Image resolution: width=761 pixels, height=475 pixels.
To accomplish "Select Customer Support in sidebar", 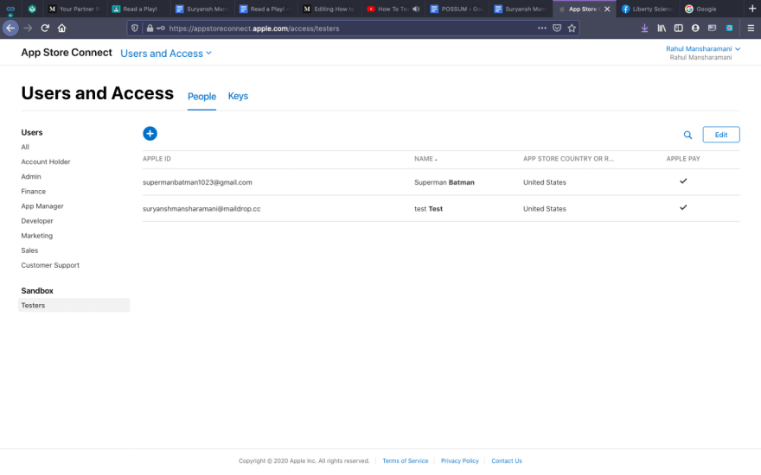I will 50,265.
